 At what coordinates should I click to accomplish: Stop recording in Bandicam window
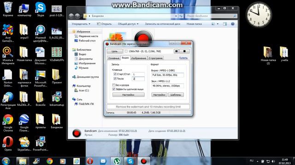(184, 51)
